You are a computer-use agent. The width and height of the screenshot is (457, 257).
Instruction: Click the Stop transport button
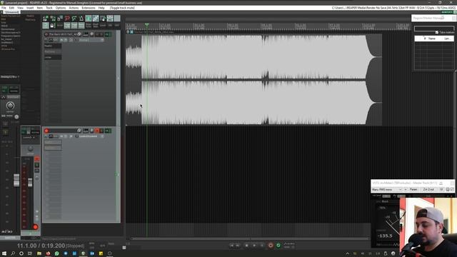click(246, 246)
